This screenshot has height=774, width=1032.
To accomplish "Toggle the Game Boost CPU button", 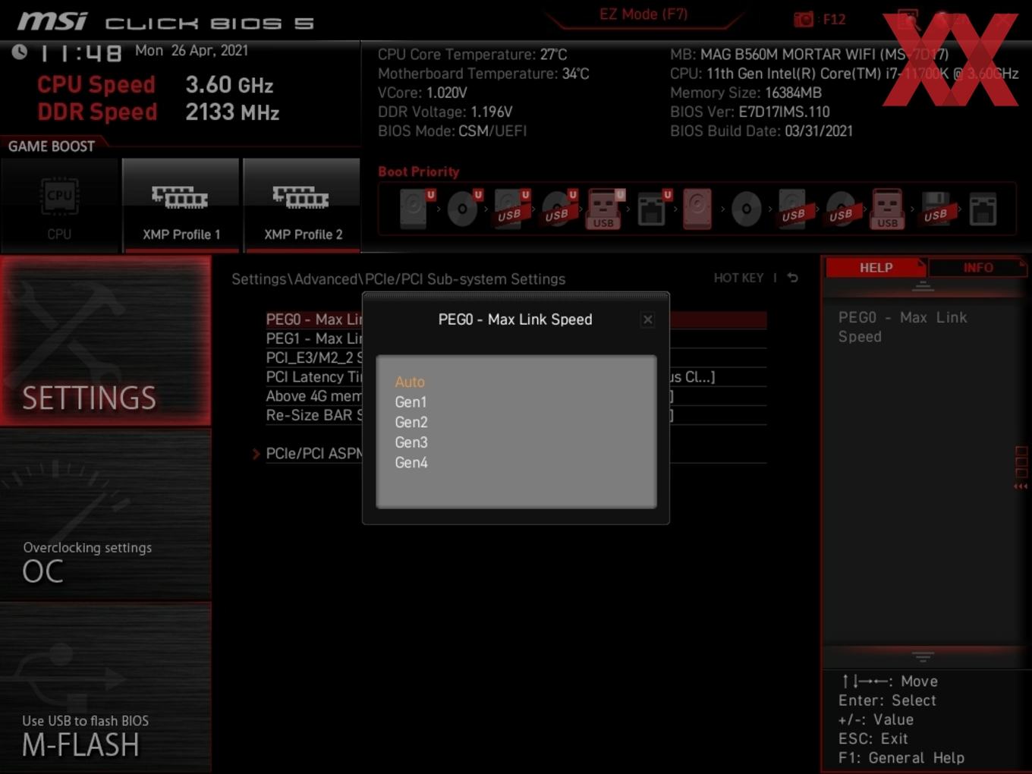I will click(x=59, y=205).
